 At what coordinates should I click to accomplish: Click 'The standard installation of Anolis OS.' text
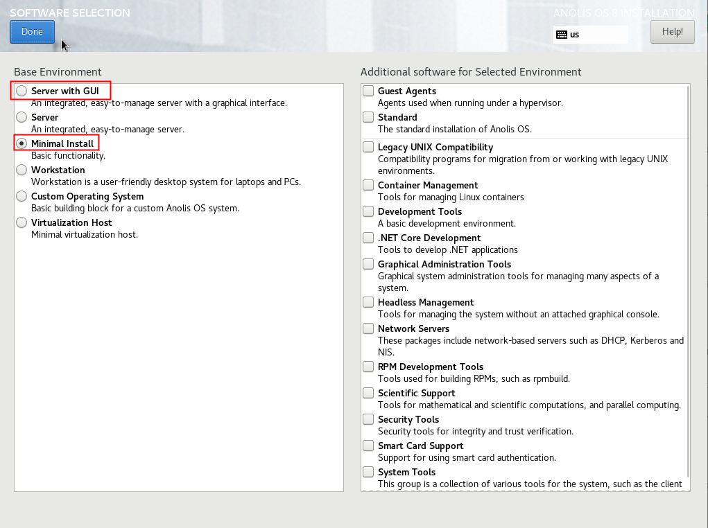[x=455, y=129]
